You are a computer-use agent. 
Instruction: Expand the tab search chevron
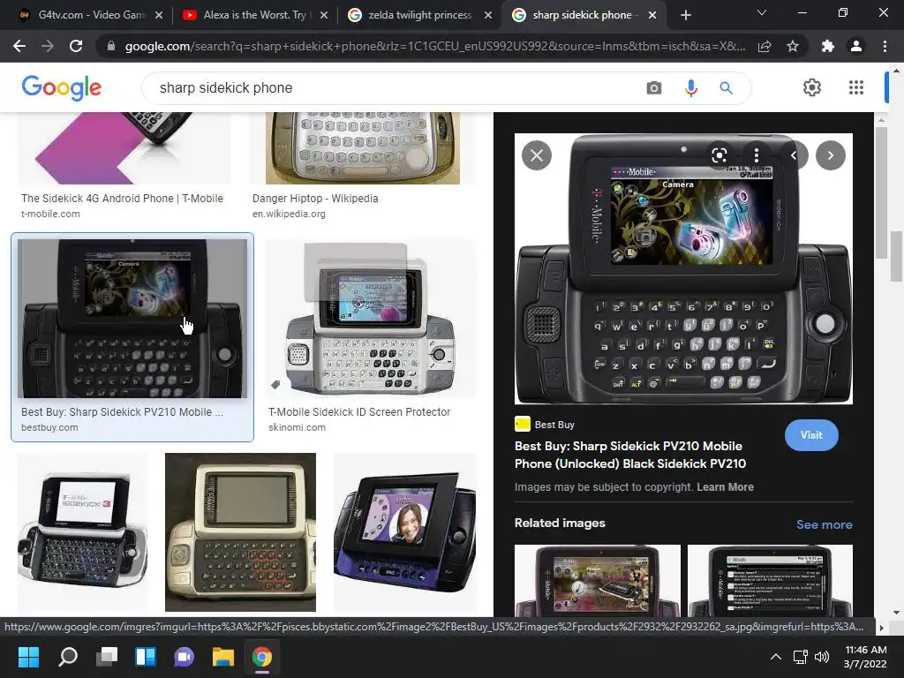(x=762, y=12)
